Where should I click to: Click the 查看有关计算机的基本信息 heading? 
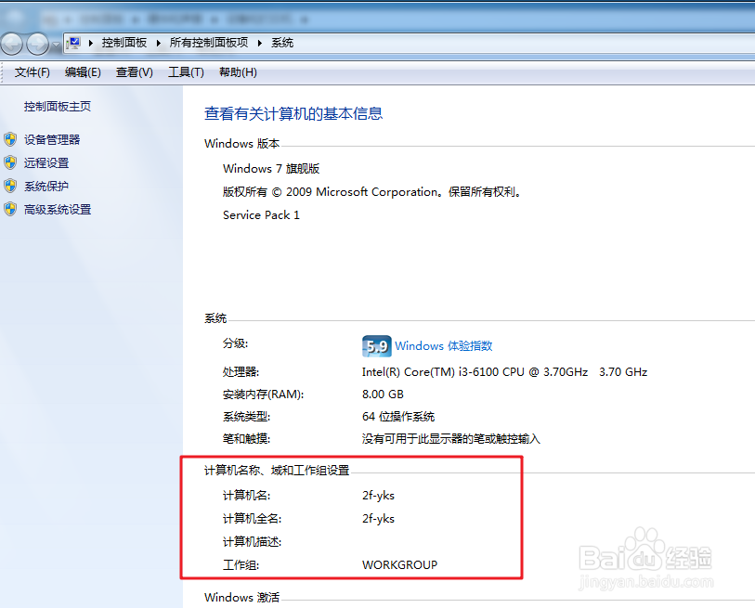click(293, 113)
